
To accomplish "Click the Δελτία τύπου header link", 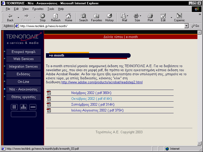I will point(113,37).
